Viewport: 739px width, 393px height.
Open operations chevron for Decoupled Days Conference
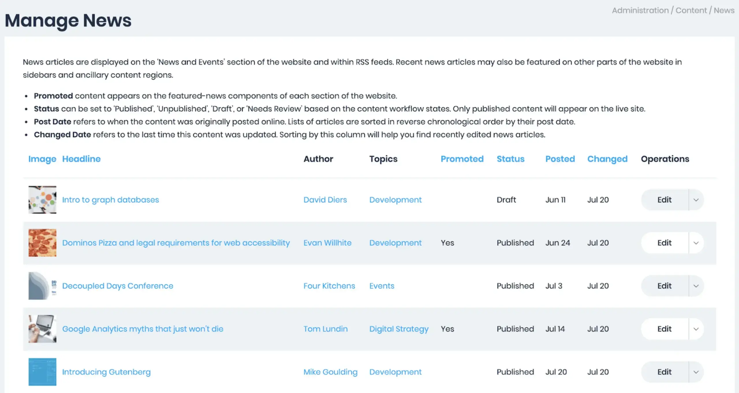point(696,286)
